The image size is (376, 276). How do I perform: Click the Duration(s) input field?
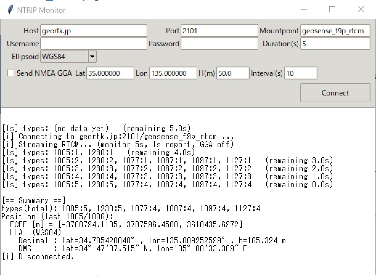335,44
